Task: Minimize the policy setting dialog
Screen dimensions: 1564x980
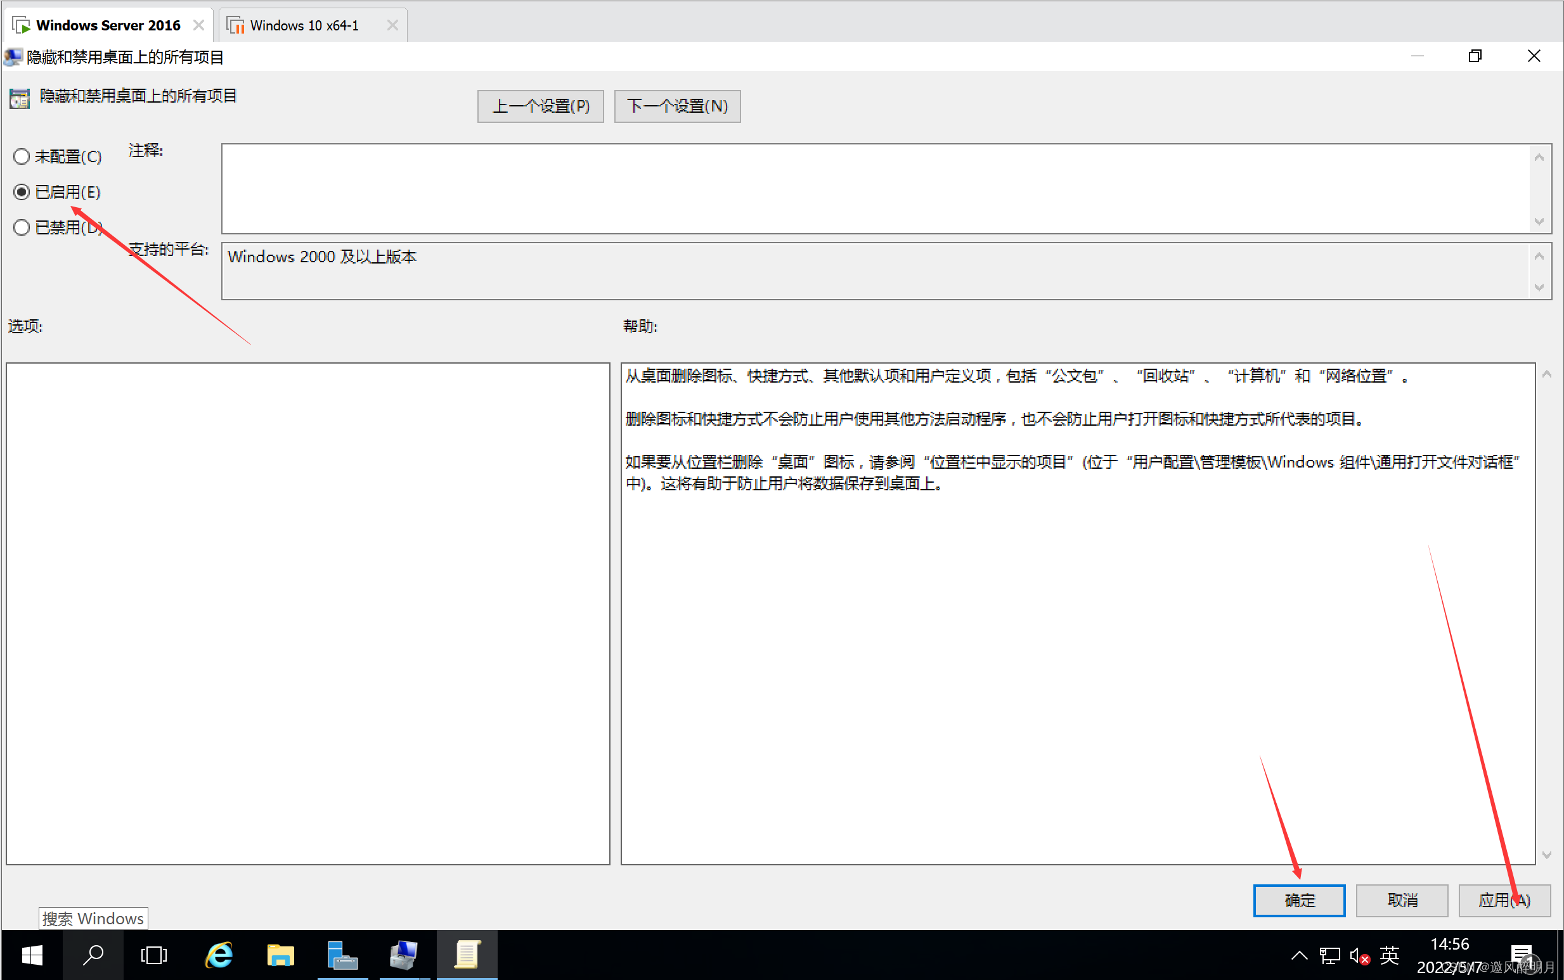Action: pos(1417,56)
